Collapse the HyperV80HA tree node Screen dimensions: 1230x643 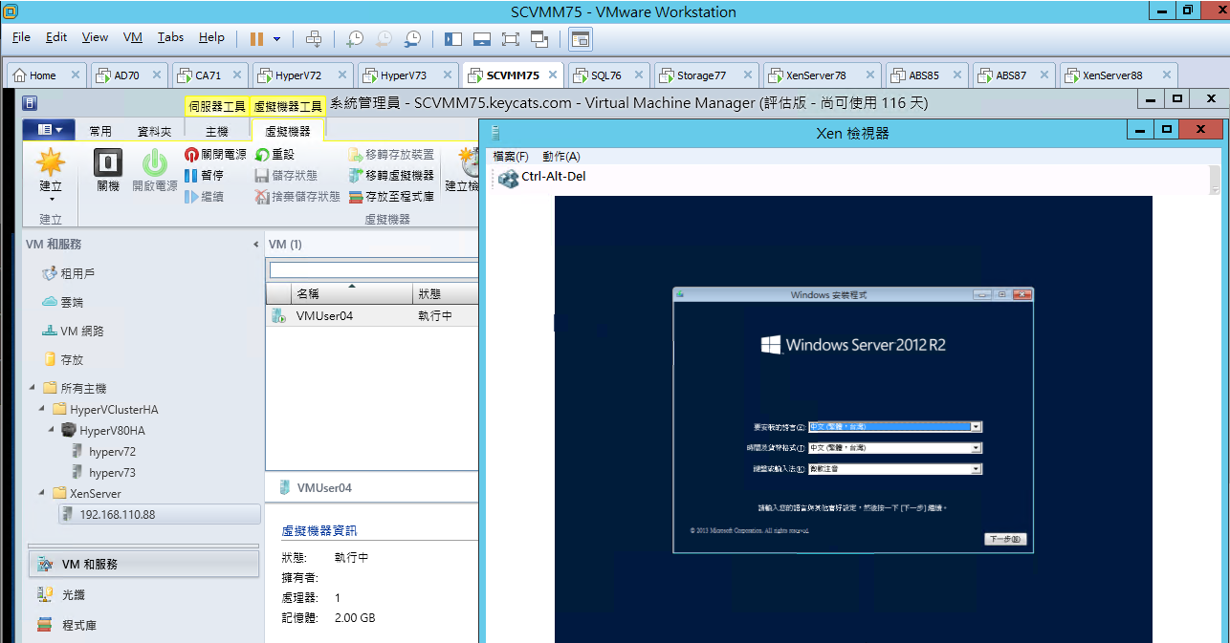coord(52,430)
